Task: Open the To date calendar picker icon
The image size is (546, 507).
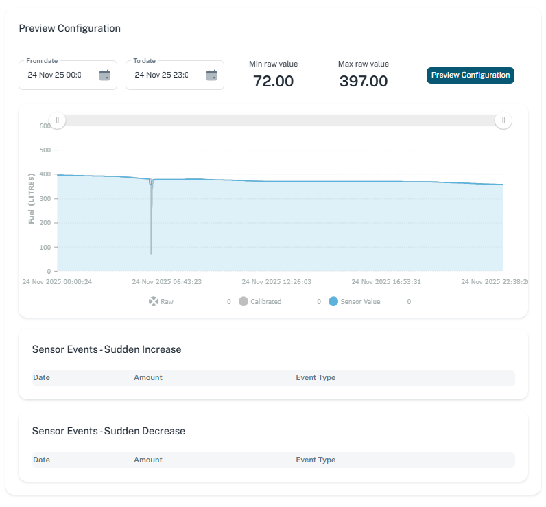Action: (211, 75)
